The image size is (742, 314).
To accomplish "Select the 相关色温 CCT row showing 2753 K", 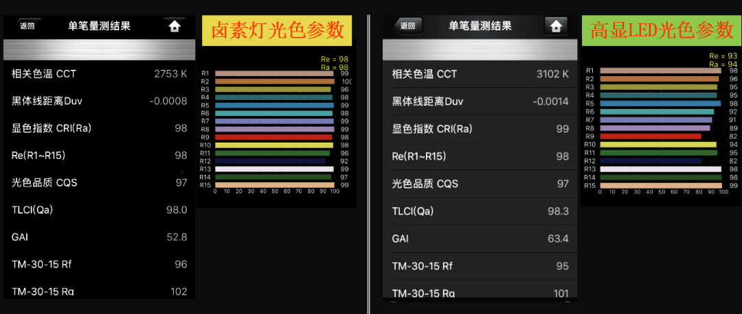I will point(100,74).
